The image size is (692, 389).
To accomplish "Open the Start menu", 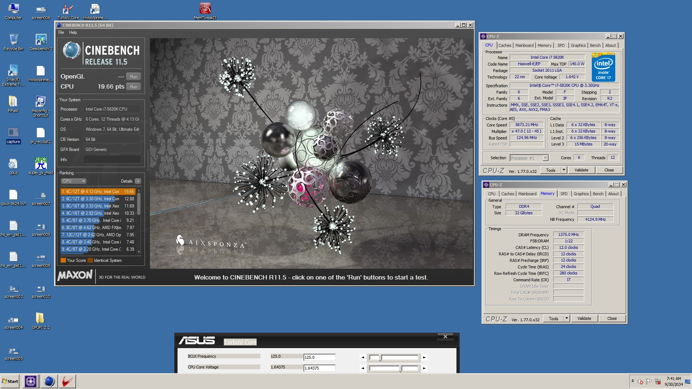I will [x=10, y=381].
